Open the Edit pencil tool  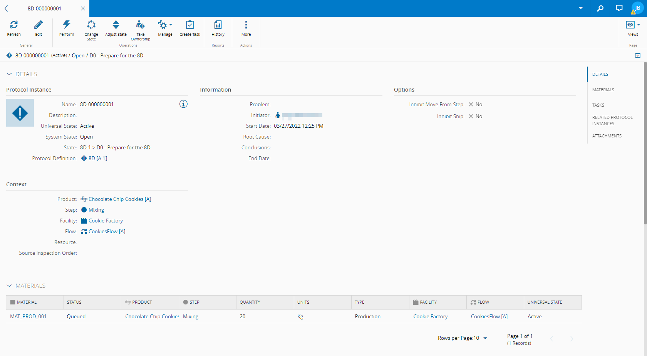[x=39, y=25]
